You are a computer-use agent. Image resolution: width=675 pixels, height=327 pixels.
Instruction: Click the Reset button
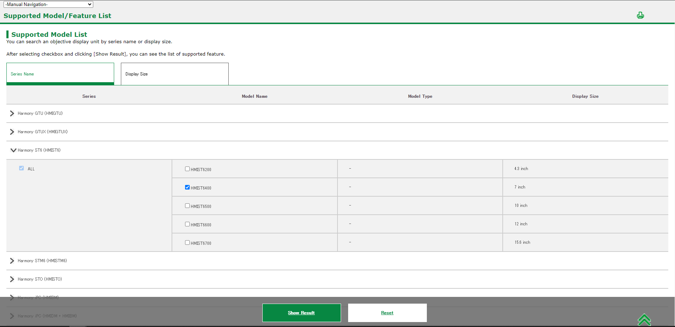tap(387, 313)
